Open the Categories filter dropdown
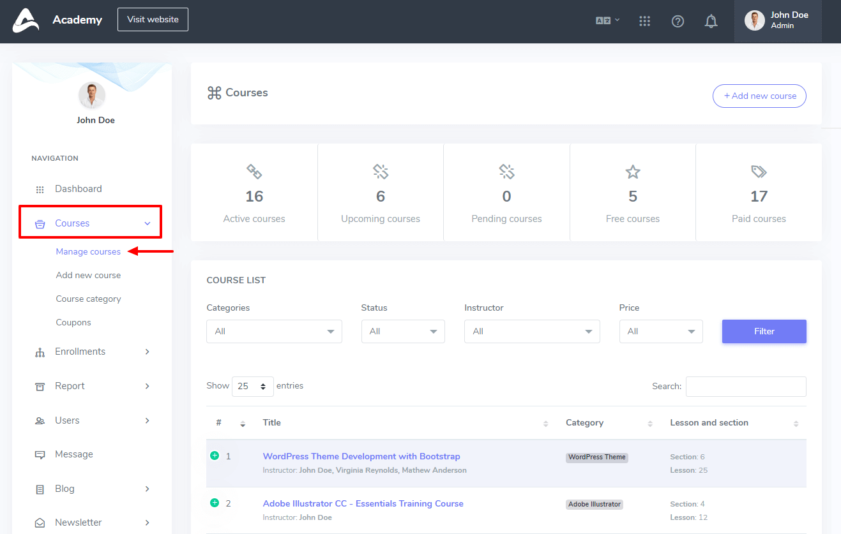This screenshot has height=534, width=841. pos(274,332)
